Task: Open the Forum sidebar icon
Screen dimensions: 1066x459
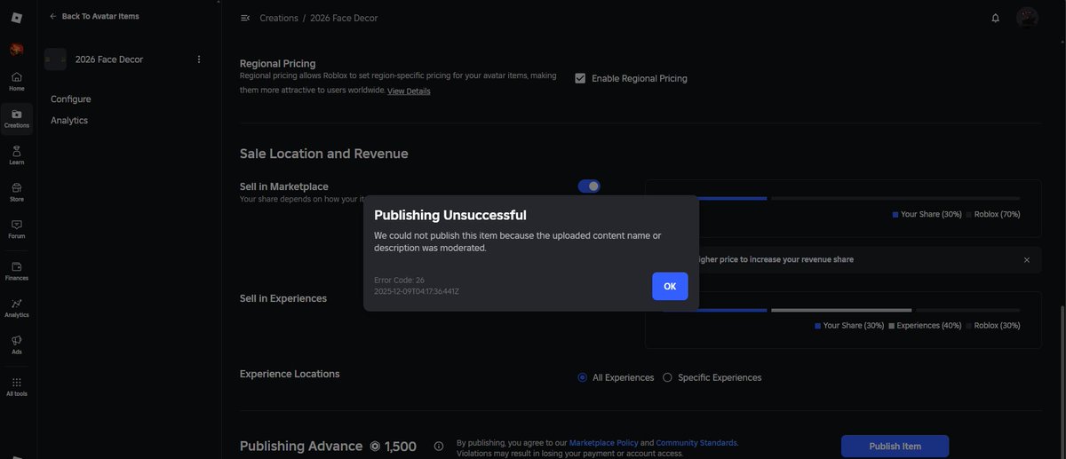Action: pos(17,229)
